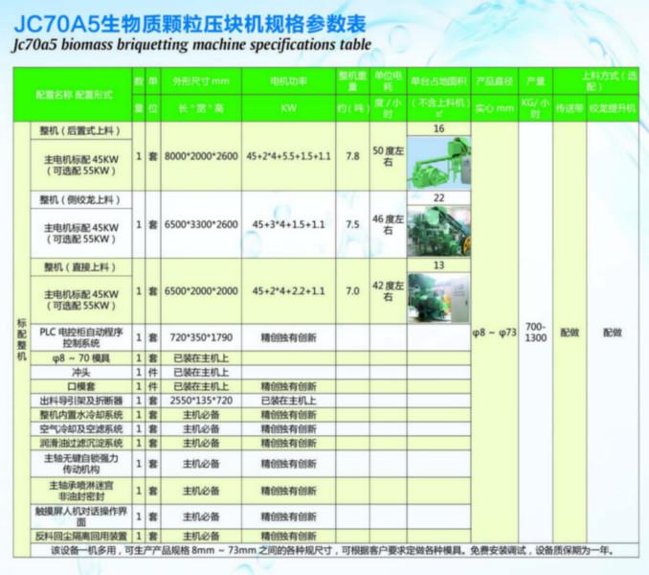Image resolution: width=649 pixels, height=575 pixels.
Task: Select the subtitle 'Jc70a5 biomass briquetting machine specifications table'
Action: point(192,45)
